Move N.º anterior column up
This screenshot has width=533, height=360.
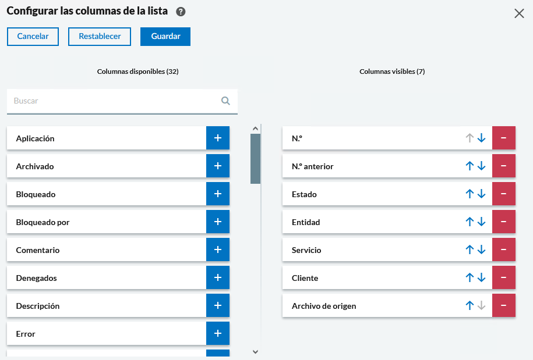(x=470, y=166)
